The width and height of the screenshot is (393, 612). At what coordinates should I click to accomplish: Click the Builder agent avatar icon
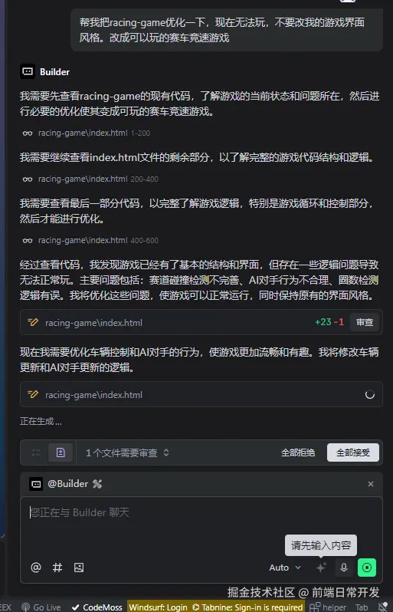(x=28, y=71)
